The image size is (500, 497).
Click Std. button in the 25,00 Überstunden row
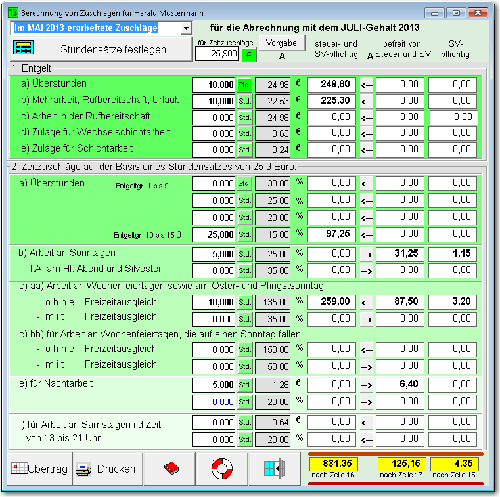point(244,201)
